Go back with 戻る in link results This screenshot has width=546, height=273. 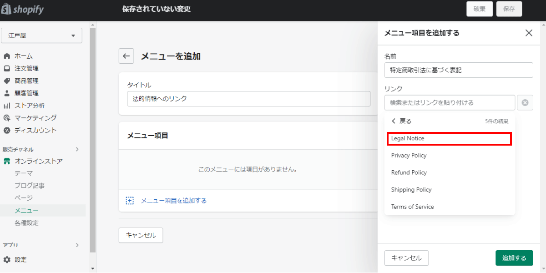point(401,121)
